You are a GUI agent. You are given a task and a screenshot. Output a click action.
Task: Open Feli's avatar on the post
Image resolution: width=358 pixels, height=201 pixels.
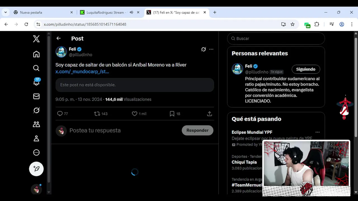tap(61, 52)
